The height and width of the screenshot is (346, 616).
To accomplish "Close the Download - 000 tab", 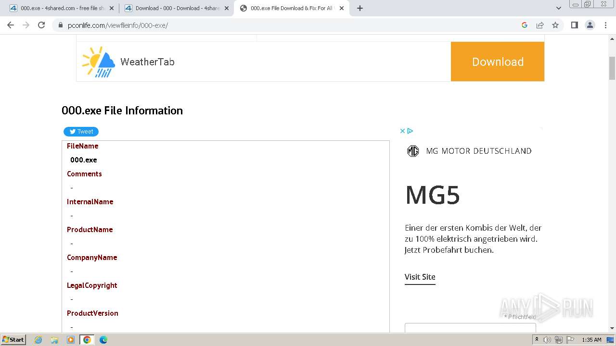I will 227,8.
